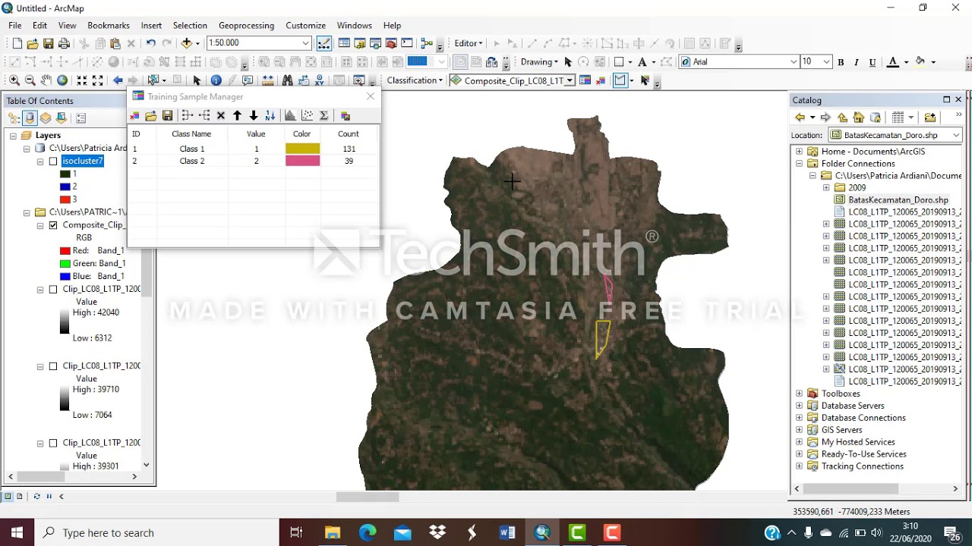
Task: Open the classification layer selector dropdown
Action: point(570,80)
